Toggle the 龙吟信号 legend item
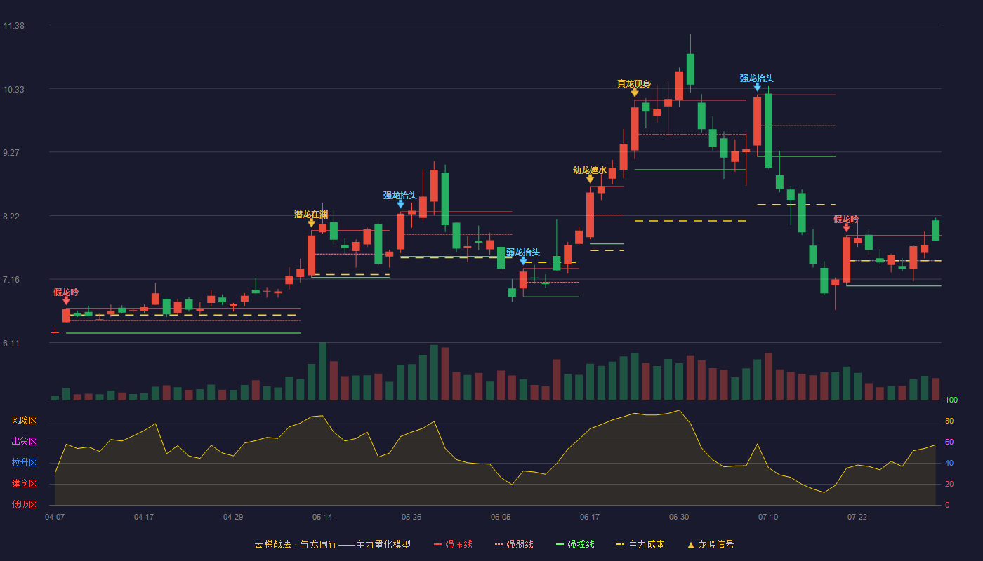The image size is (983, 561). click(710, 544)
